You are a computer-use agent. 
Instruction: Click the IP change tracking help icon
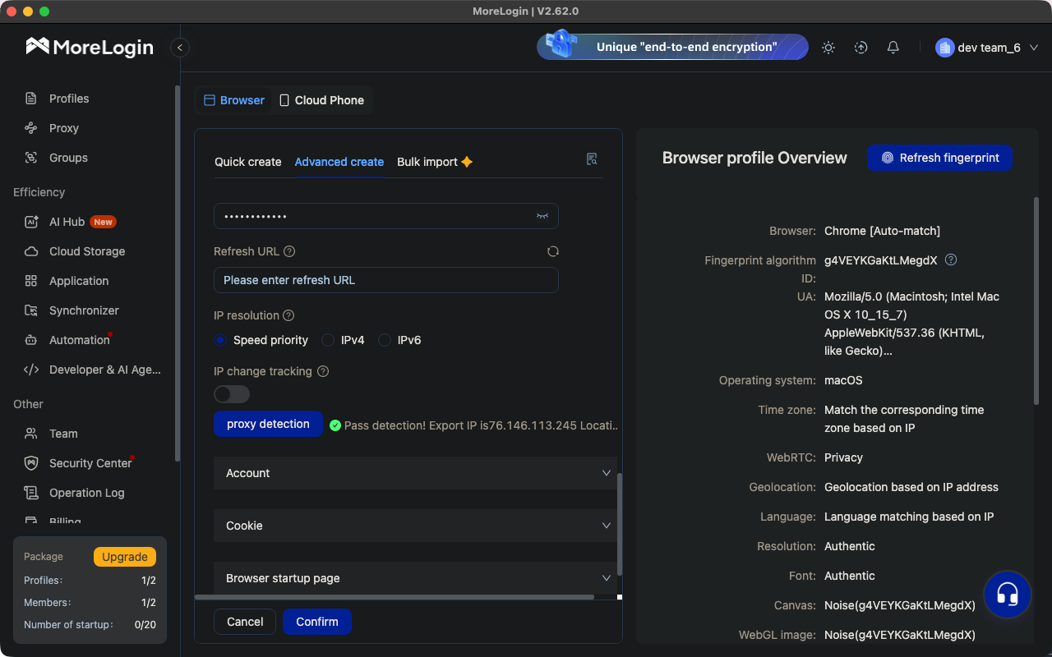click(x=323, y=371)
